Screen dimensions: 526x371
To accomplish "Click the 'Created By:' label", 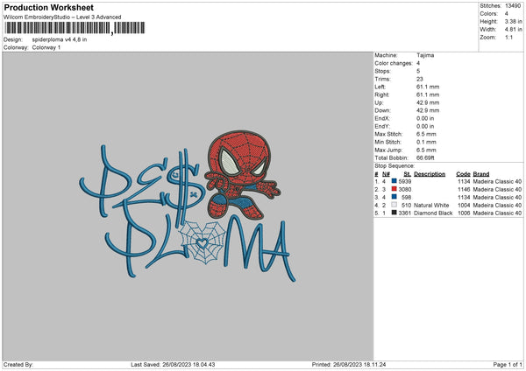I will pyautogui.click(x=18, y=365).
